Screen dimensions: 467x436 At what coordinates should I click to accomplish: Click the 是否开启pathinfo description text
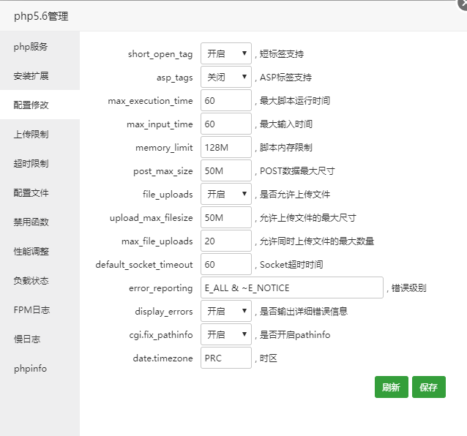pos(295,335)
